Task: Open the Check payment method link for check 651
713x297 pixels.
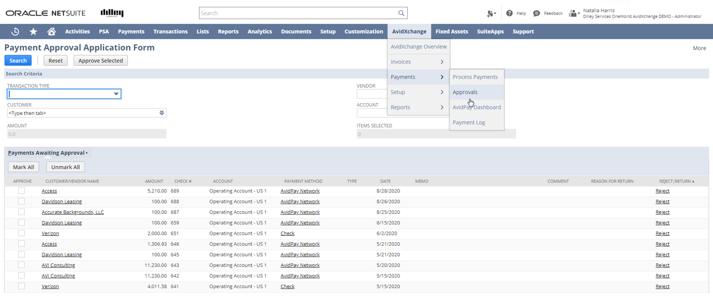Action: (287, 233)
